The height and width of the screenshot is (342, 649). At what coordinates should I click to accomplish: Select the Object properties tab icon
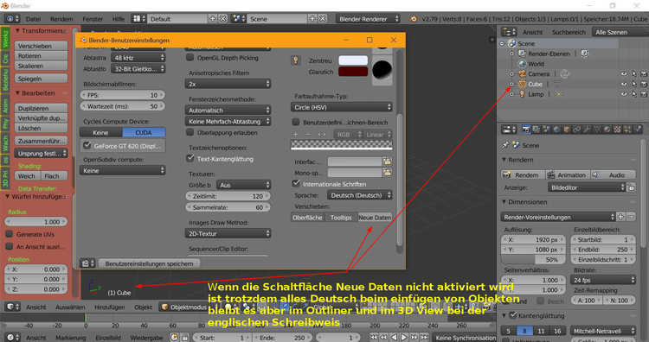(x=567, y=130)
